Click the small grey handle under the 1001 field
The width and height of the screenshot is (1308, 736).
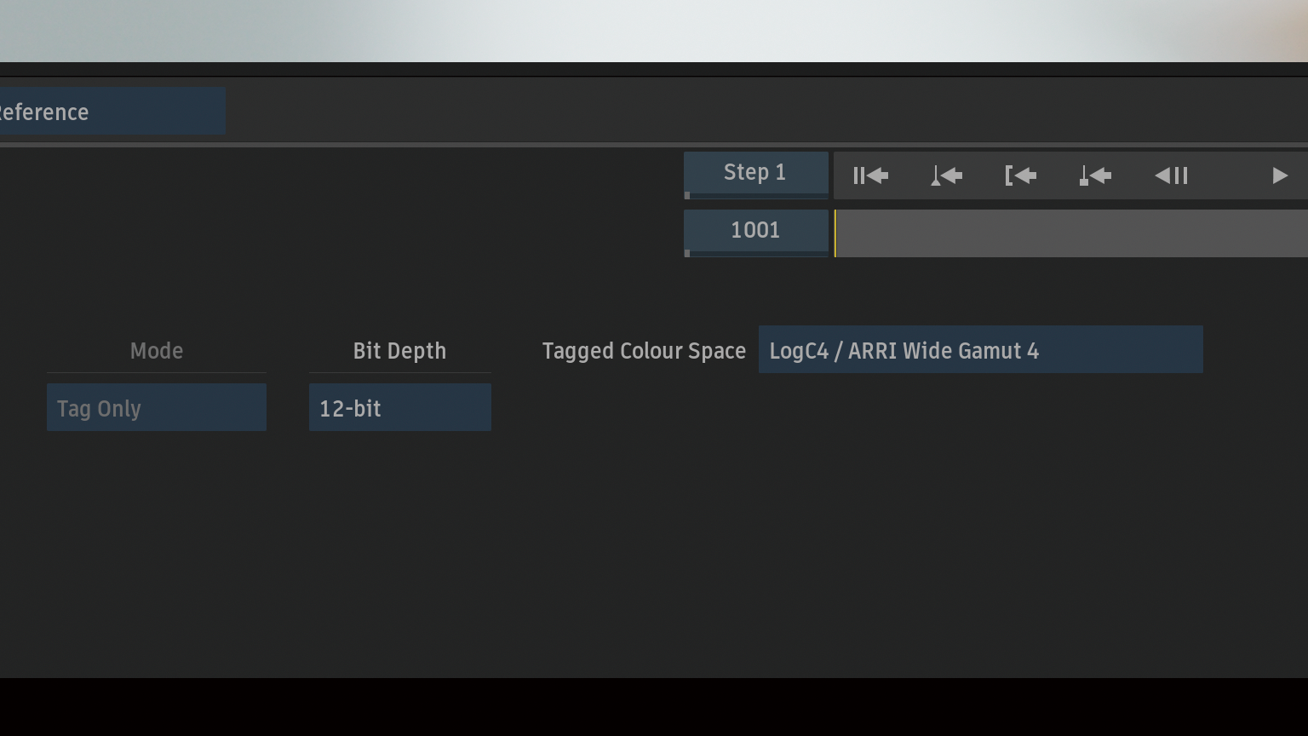pyautogui.click(x=687, y=253)
